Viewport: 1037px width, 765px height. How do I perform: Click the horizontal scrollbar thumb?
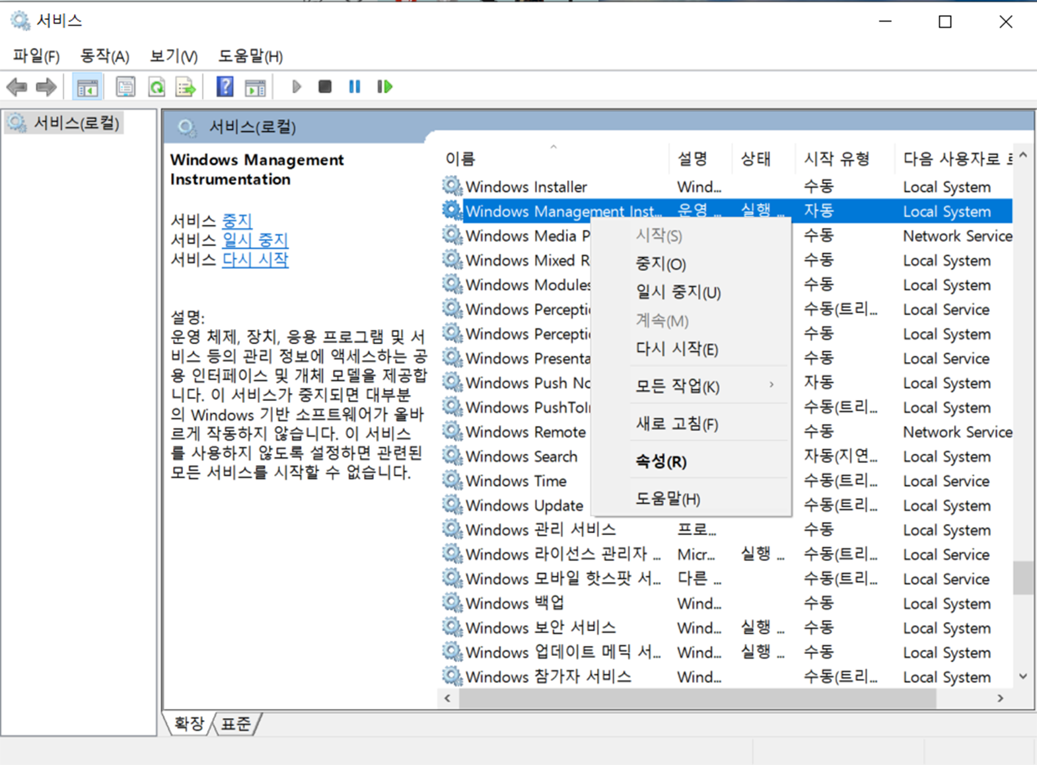[x=697, y=698]
